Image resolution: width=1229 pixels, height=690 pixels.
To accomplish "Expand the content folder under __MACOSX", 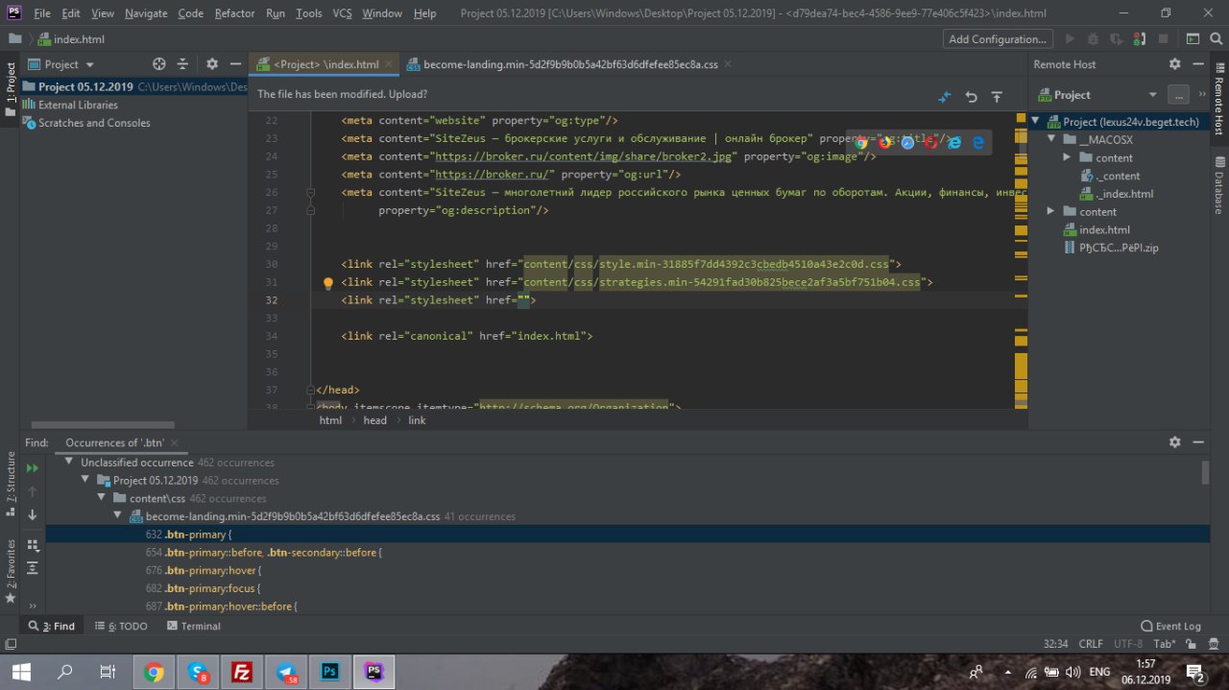I will [x=1067, y=157].
